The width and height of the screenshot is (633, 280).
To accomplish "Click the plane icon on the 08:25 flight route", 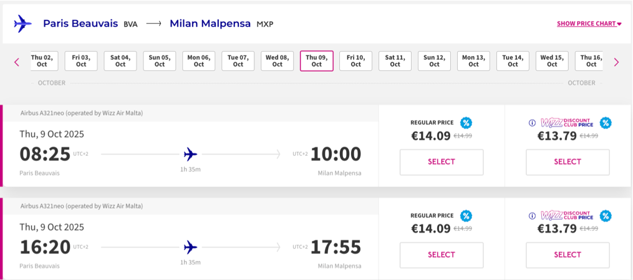I will click(x=191, y=154).
